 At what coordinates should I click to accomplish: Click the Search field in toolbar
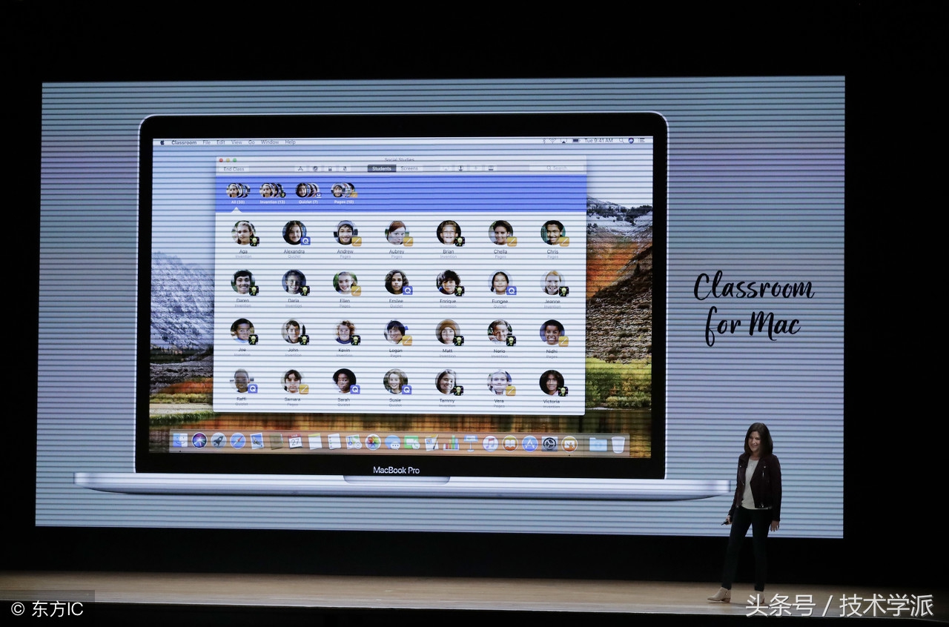(556, 169)
